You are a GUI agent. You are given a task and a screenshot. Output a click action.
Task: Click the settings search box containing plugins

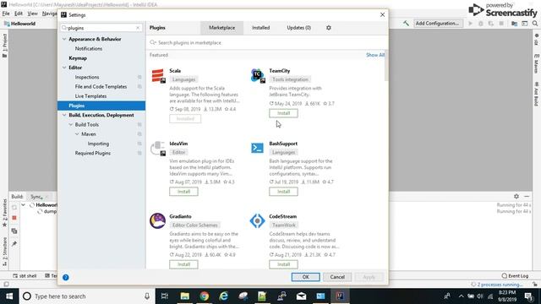pos(101,28)
